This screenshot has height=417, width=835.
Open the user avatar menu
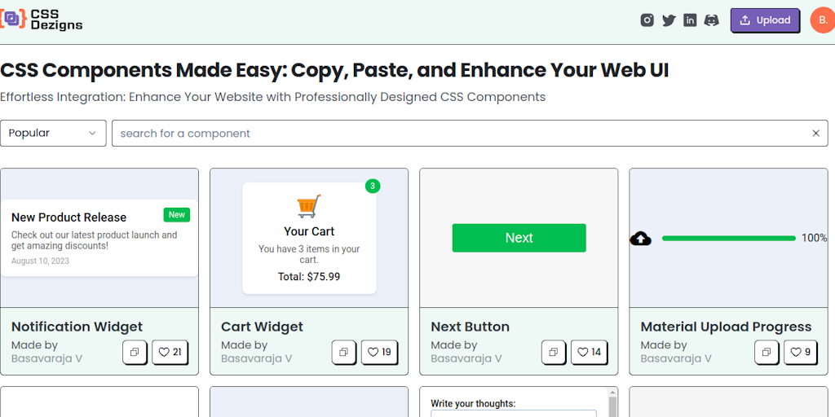pos(821,20)
